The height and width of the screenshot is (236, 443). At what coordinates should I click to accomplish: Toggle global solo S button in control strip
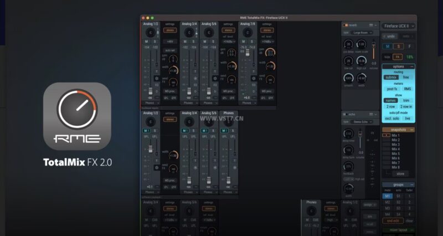399,47
